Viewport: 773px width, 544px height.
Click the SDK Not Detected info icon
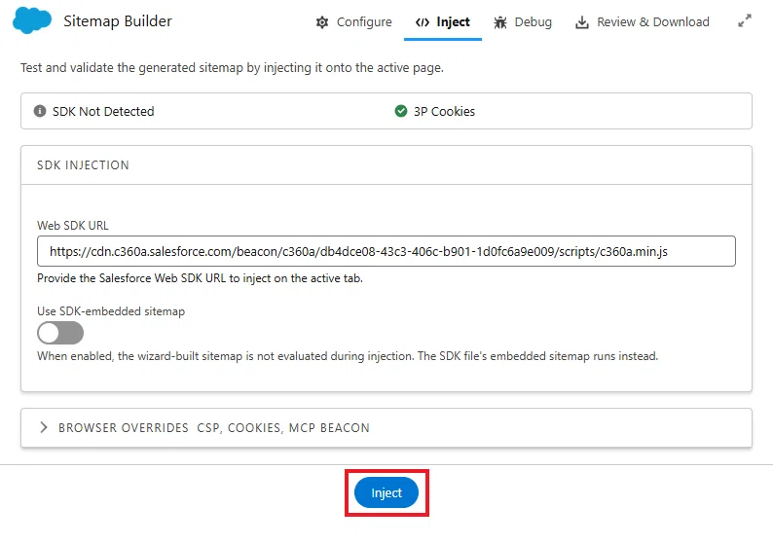click(x=40, y=111)
